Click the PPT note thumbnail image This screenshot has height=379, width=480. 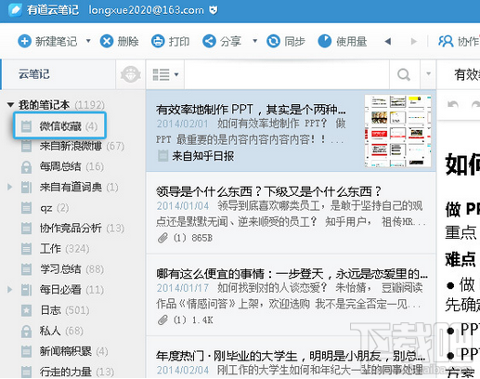pyautogui.click(x=397, y=131)
